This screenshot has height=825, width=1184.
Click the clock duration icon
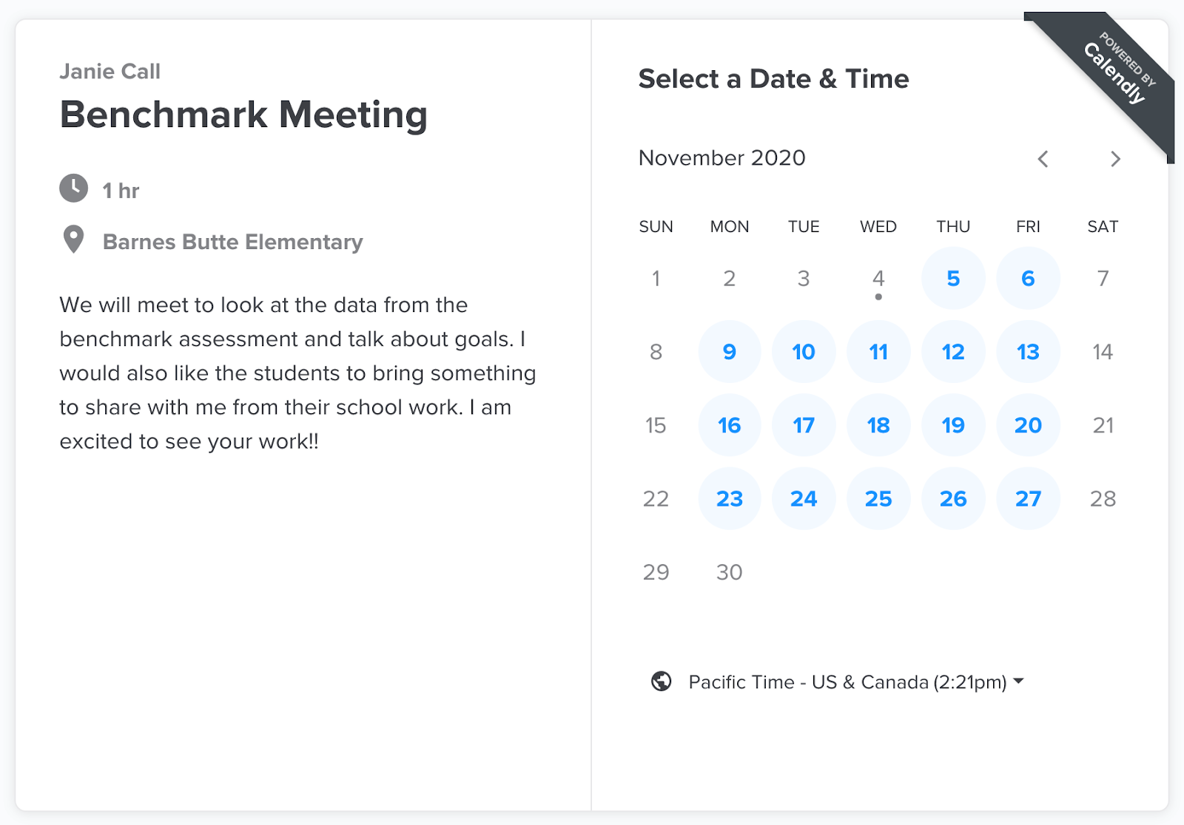pos(74,189)
